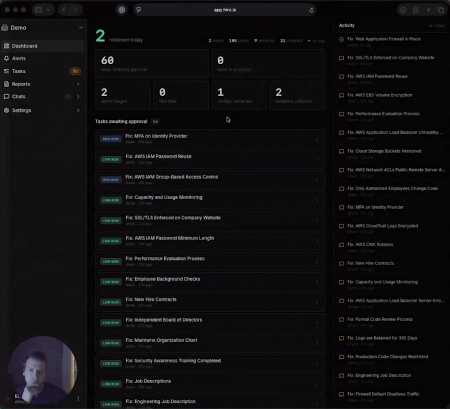
Task: Expand chevron on Employee Background Checks task
Action: click(x=317, y=282)
